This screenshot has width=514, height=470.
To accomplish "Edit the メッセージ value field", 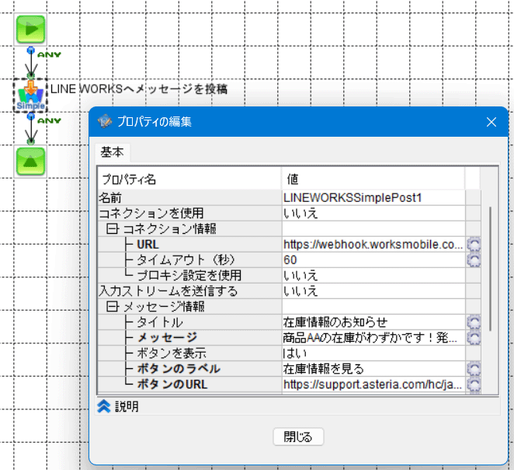I will (x=373, y=338).
